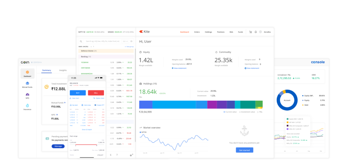Viewport: 337px width, 165px height.
Task: Select the P&L radio button
Action: pos(258,112)
